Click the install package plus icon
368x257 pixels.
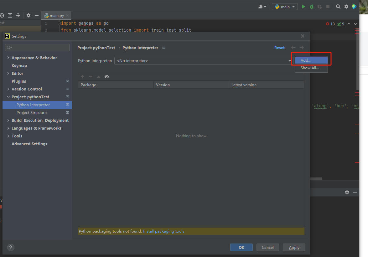pyautogui.click(x=82, y=77)
